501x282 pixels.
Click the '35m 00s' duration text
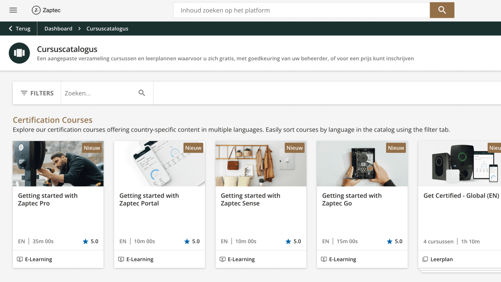click(43, 241)
